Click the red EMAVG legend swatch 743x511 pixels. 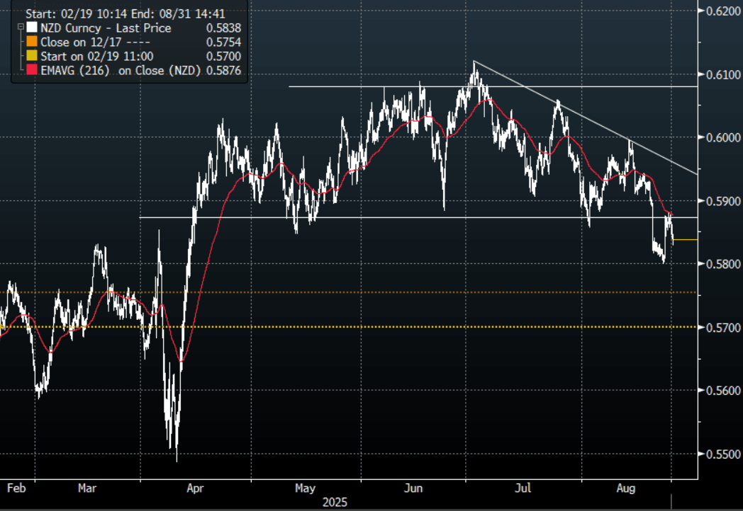coord(31,71)
